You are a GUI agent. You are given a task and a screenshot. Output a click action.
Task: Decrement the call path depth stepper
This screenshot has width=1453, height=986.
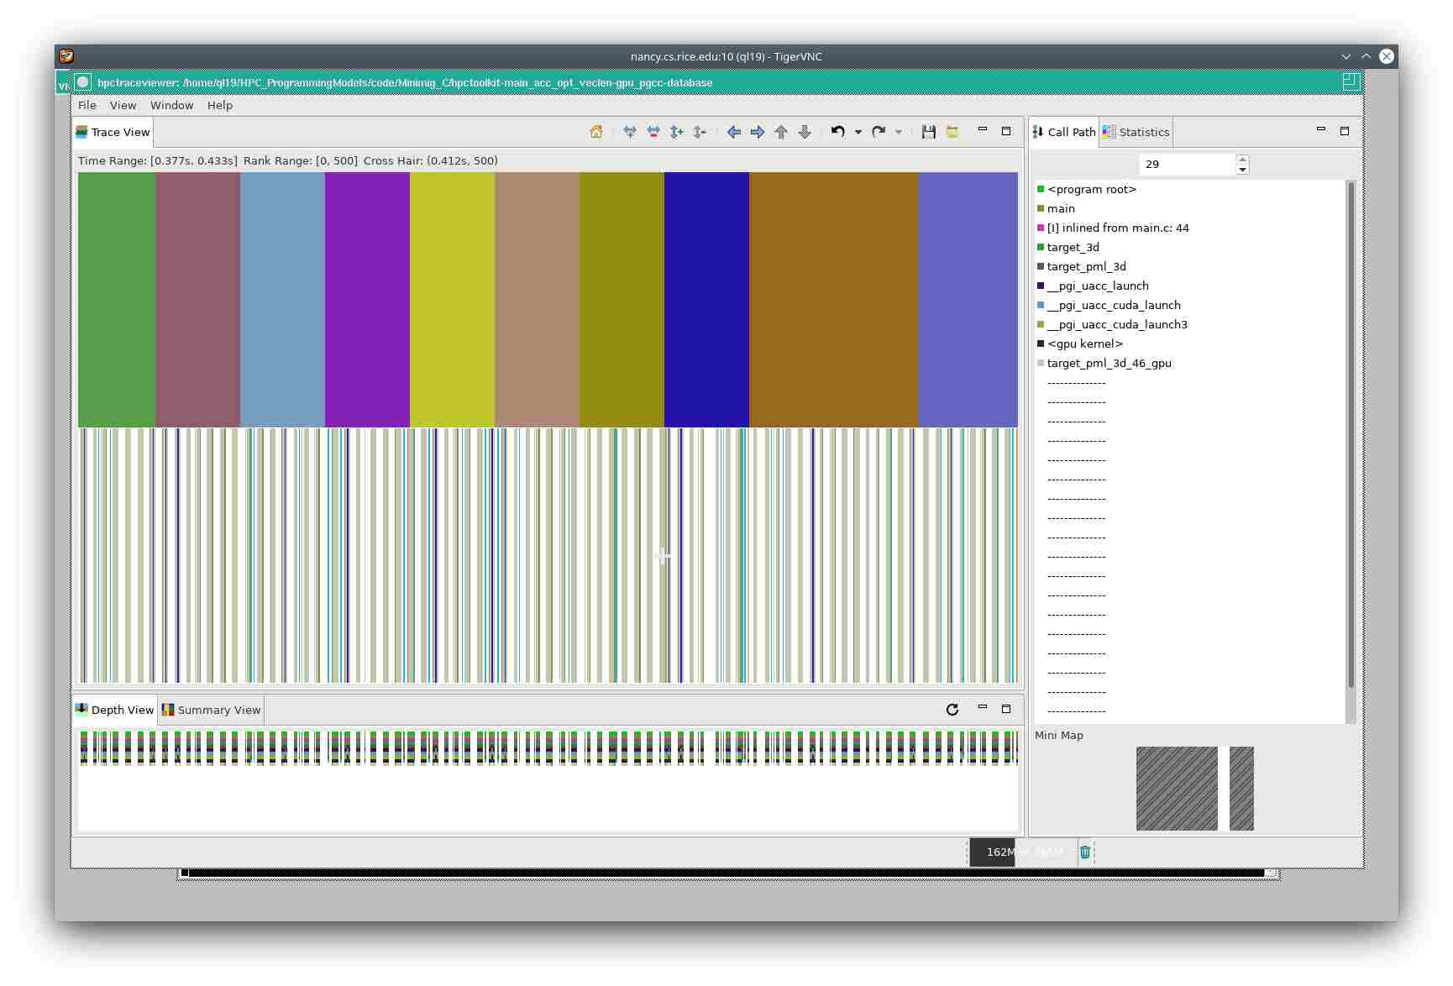[x=1242, y=170]
